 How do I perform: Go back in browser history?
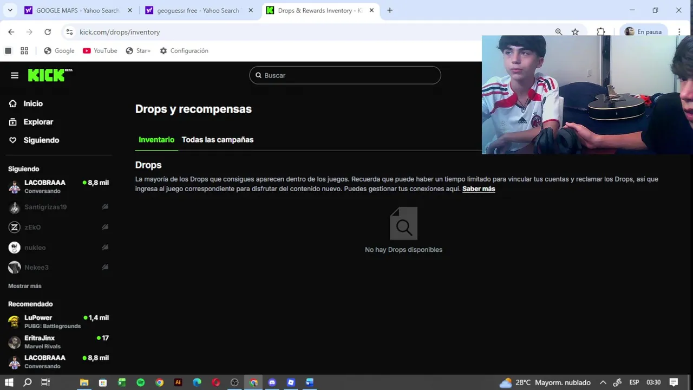pyautogui.click(x=11, y=32)
